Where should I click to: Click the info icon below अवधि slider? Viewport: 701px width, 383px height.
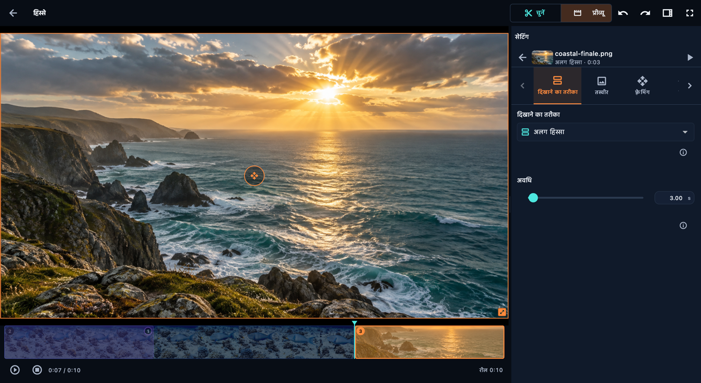683,226
